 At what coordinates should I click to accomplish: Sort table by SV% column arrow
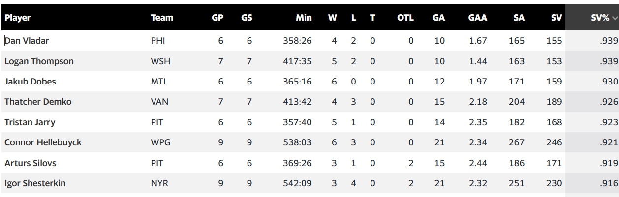(x=614, y=18)
